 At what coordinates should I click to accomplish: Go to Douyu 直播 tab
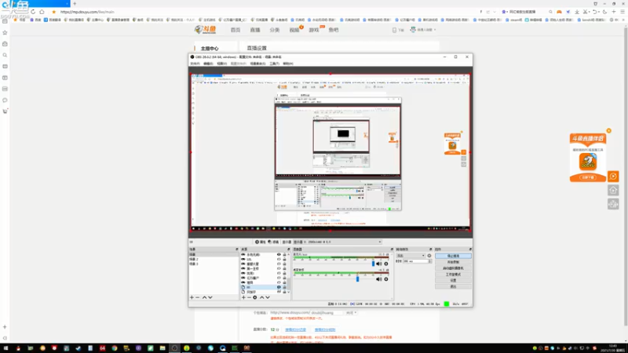(255, 30)
